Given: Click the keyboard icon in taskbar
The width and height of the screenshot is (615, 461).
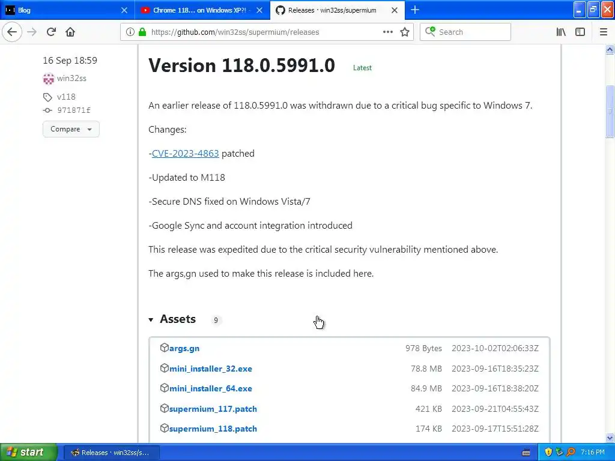Looking at the screenshot, I should click(x=526, y=453).
